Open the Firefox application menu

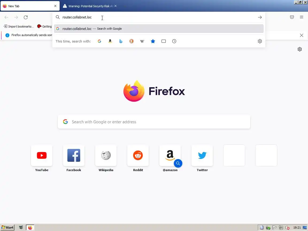pyautogui.click(x=302, y=17)
